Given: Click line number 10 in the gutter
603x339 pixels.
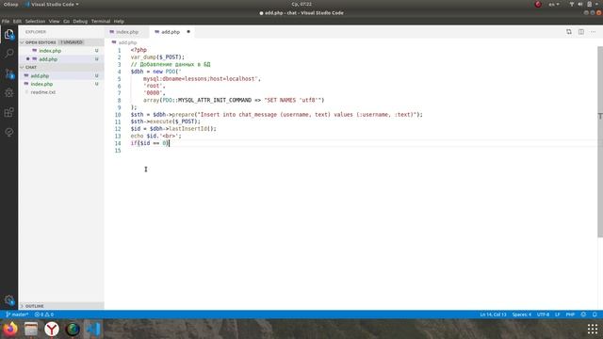Looking at the screenshot, I should point(118,115).
